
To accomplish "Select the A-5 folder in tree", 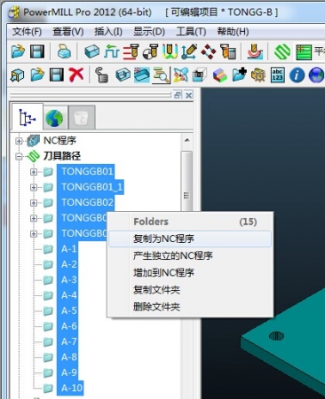I will click(x=69, y=310).
